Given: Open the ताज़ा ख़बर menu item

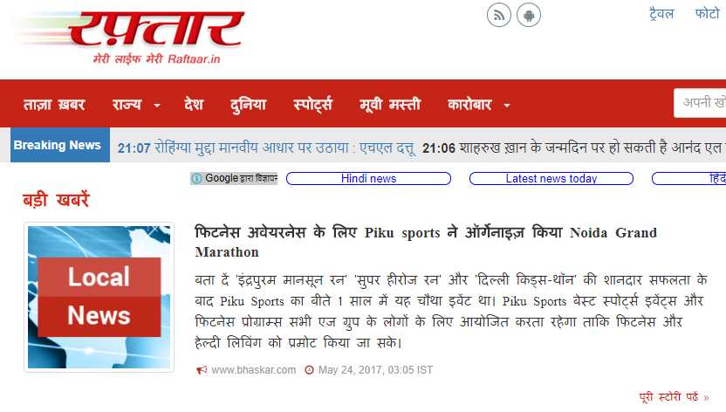Looking at the screenshot, I should point(54,105).
